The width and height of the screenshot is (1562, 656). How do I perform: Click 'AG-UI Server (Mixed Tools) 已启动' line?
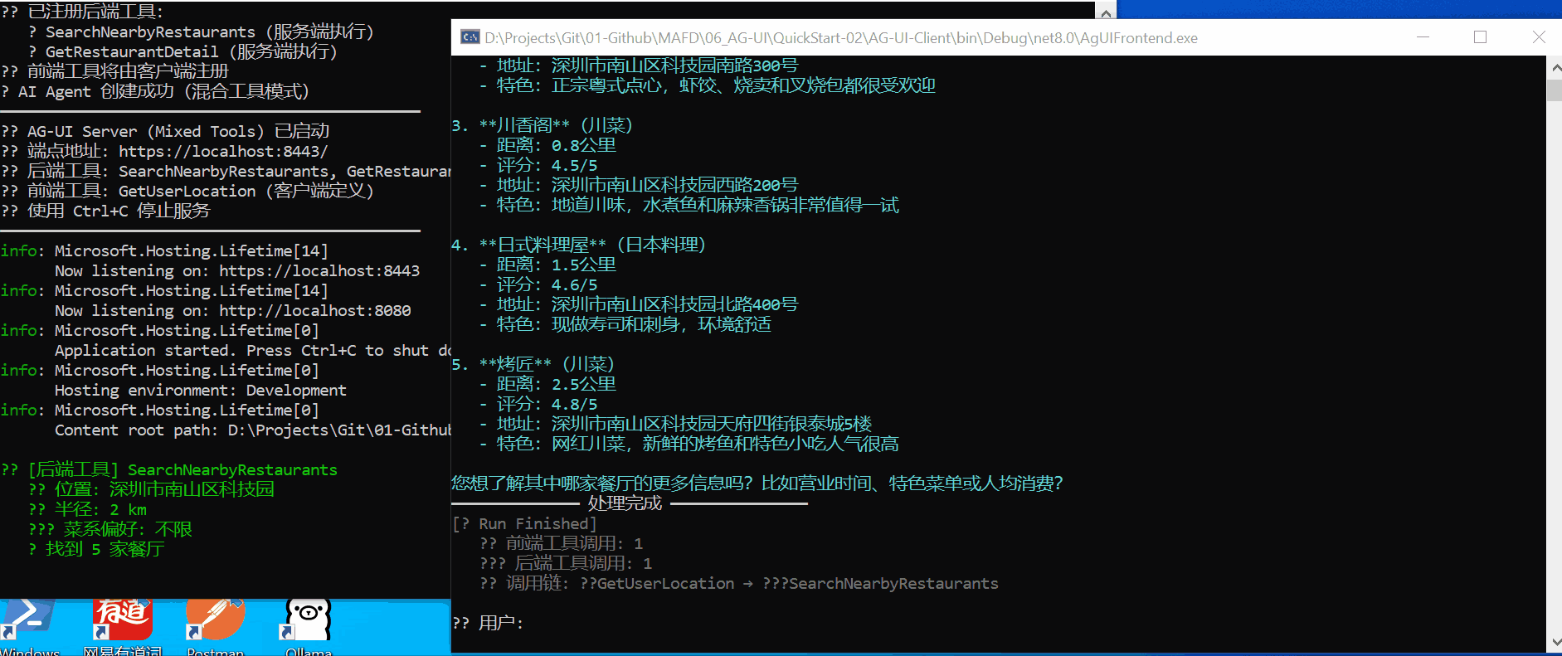click(165, 132)
